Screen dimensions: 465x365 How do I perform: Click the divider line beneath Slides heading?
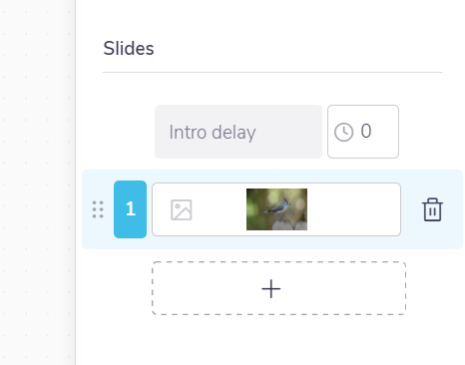(272, 72)
